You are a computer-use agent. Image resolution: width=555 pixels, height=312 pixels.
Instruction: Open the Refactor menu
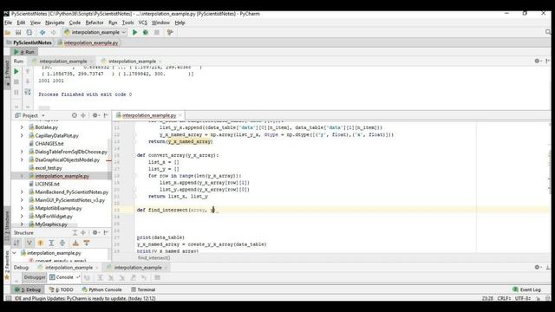click(95, 23)
